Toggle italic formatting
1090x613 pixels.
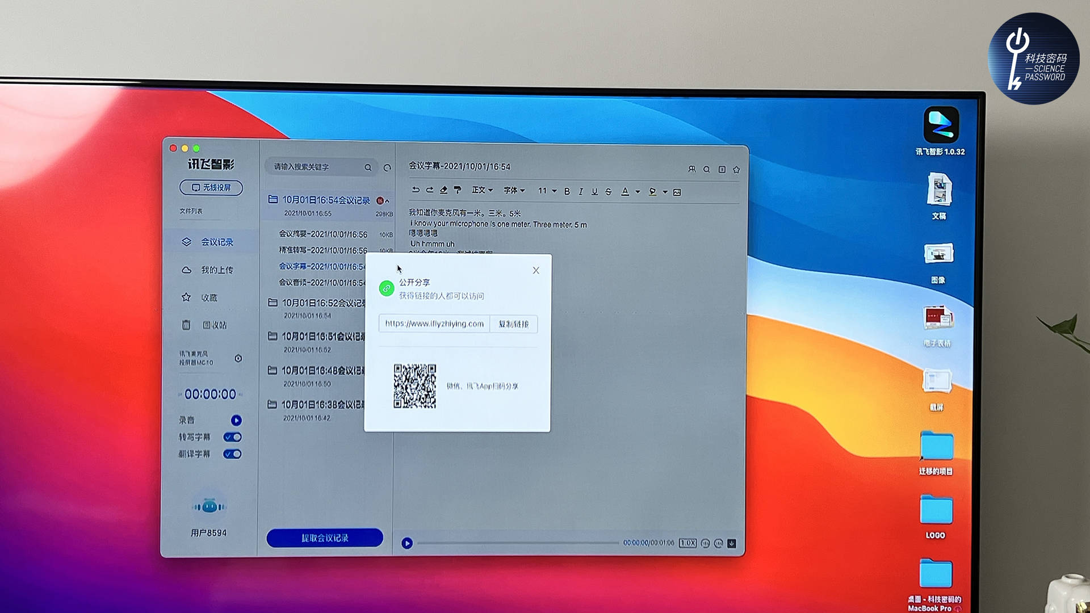tap(581, 192)
